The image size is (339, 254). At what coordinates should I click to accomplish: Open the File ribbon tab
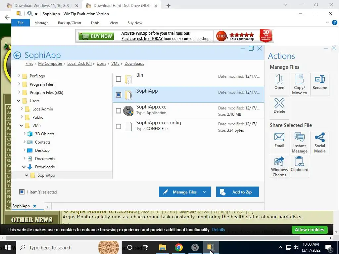pos(21,23)
